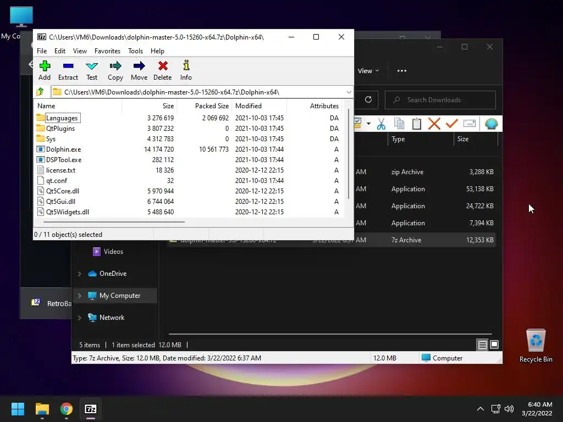
Task: Select the Qt5Gui.dll file
Action: 60,201
